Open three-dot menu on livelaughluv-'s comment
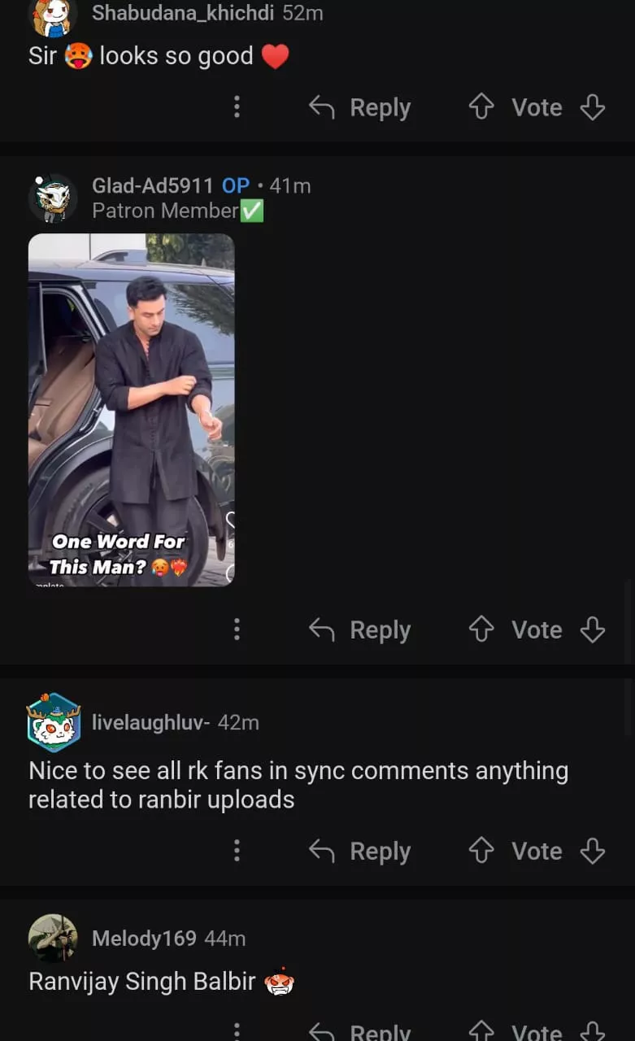The height and width of the screenshot is (1041, 635). click(x=237, y=851)
